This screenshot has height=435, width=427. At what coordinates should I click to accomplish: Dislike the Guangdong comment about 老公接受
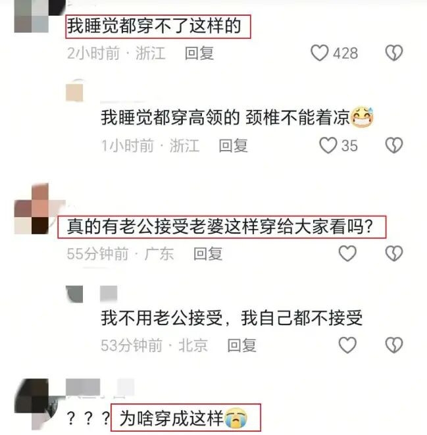[394, 253]
